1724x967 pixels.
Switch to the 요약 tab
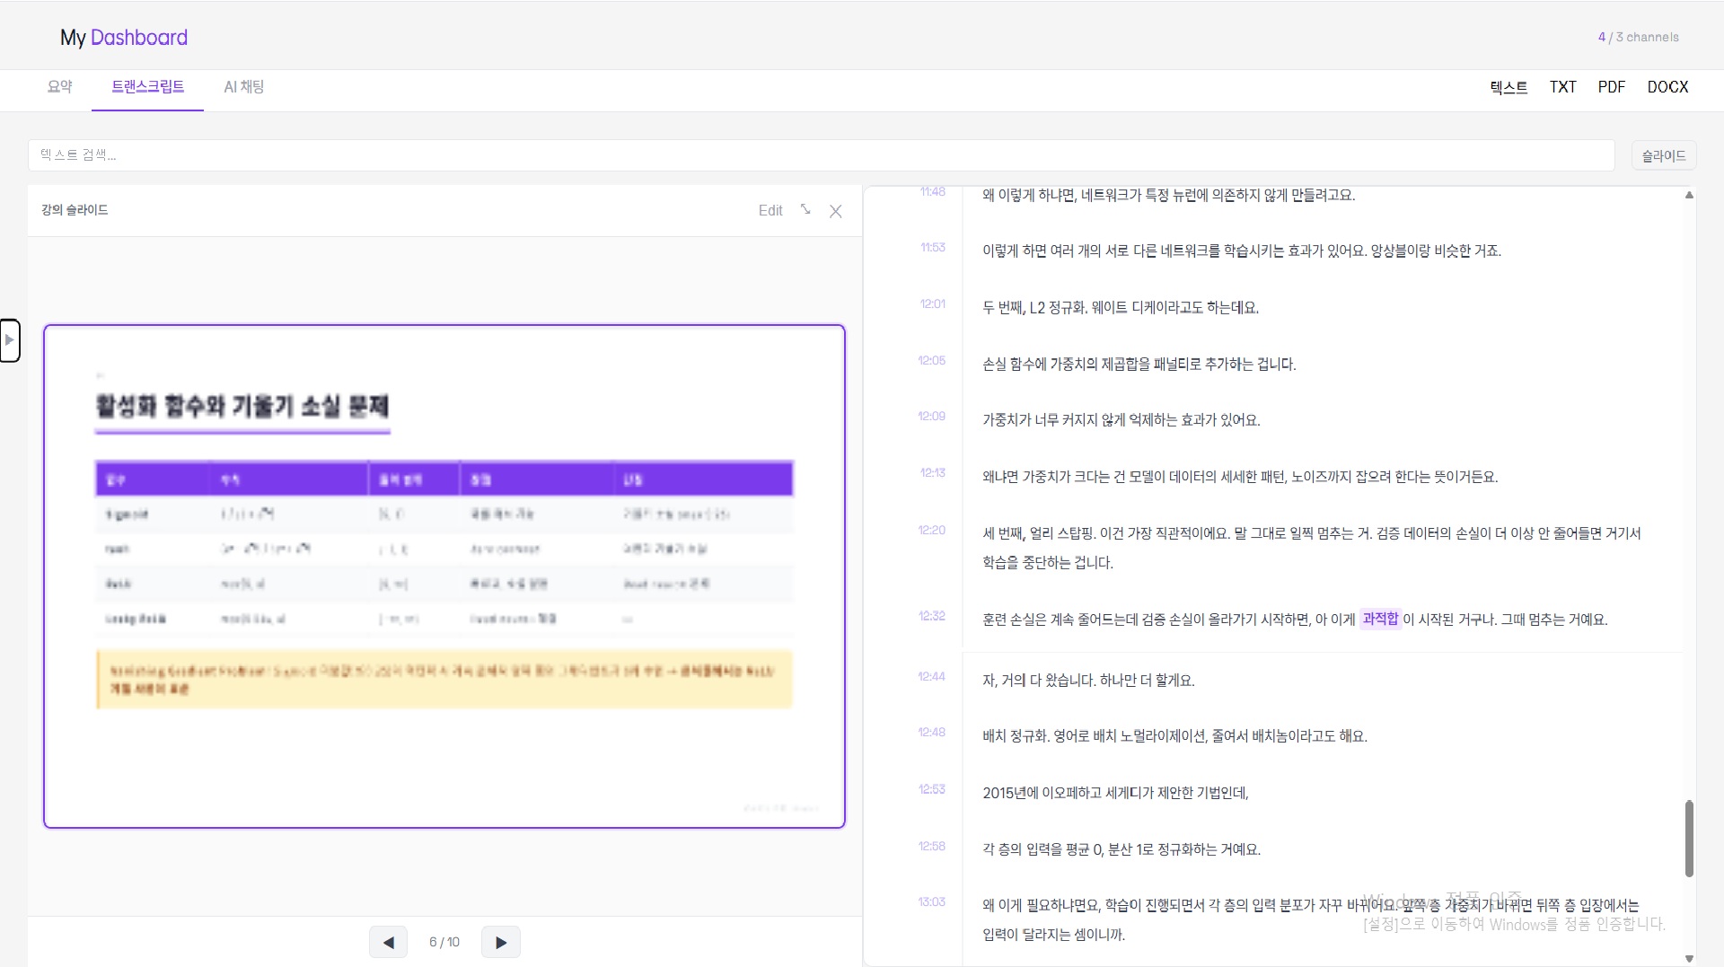tap(59, 87)
